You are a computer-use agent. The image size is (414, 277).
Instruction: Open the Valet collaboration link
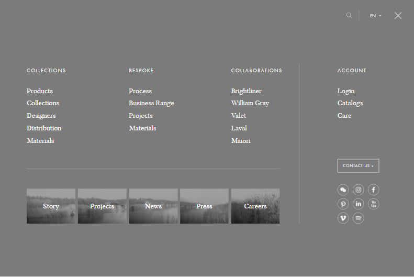239,116
